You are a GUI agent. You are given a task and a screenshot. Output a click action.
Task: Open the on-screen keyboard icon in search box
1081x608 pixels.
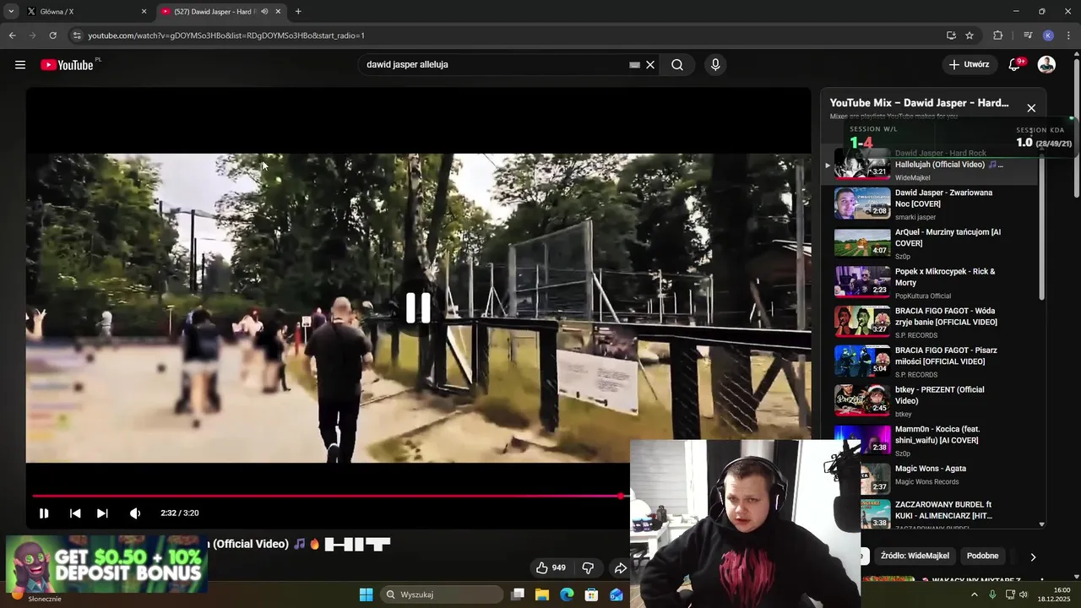pos(634,65)
